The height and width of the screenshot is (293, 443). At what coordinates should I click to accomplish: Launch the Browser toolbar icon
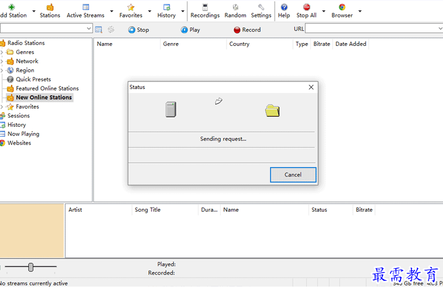point(342,10)
